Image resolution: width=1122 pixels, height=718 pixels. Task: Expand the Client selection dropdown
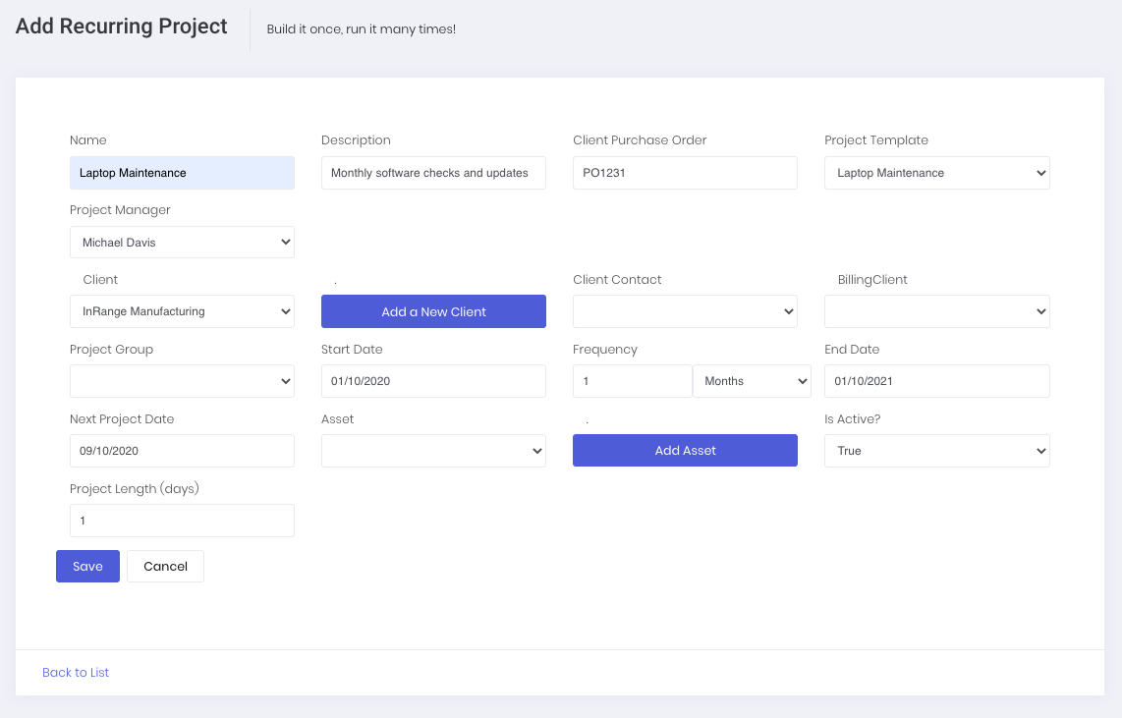[x=182, y=311]
